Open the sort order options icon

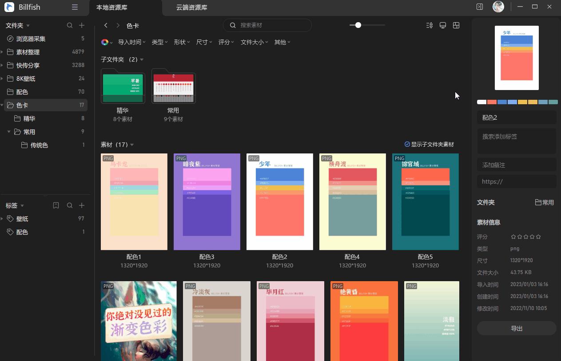coord(430,25)
